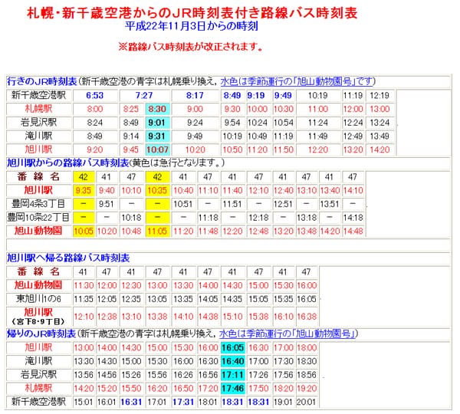
Task: Click the 13:24 cell in 岩見沢駅 row
Action: tap(379, 123)
